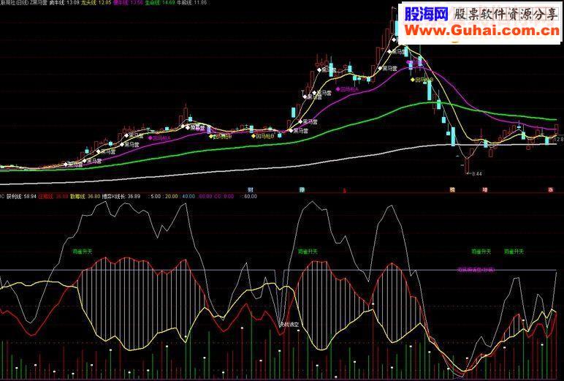Click the 8.44 low price label
The height and width of the screenshot is (381, 564).
click(476, 173)
